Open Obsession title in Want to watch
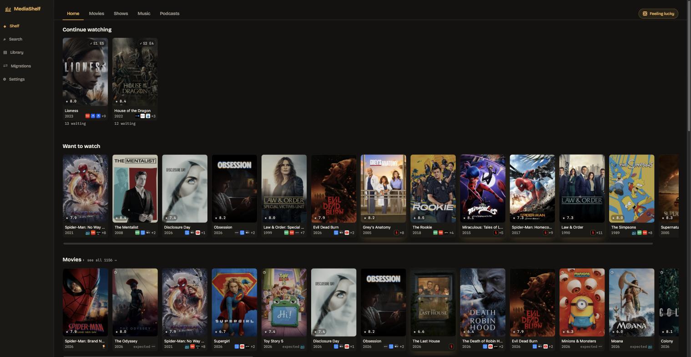Viewport: 691px width, 357px height. [x=223, y=227]
